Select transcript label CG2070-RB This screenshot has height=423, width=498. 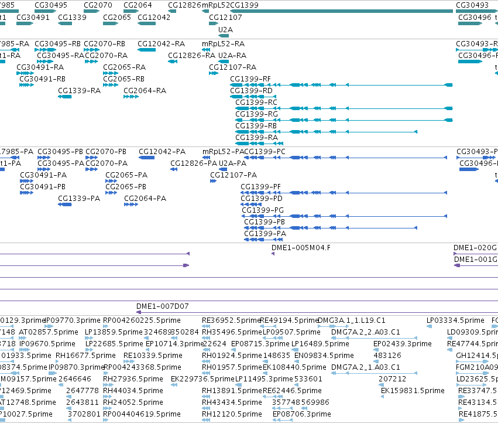point(104,43)
